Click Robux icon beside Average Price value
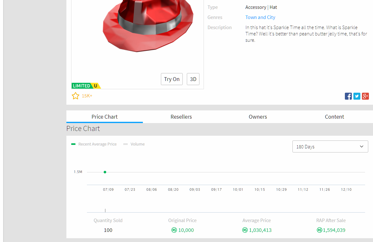Viewport: 373px width, 242px height. pos(245,230)
